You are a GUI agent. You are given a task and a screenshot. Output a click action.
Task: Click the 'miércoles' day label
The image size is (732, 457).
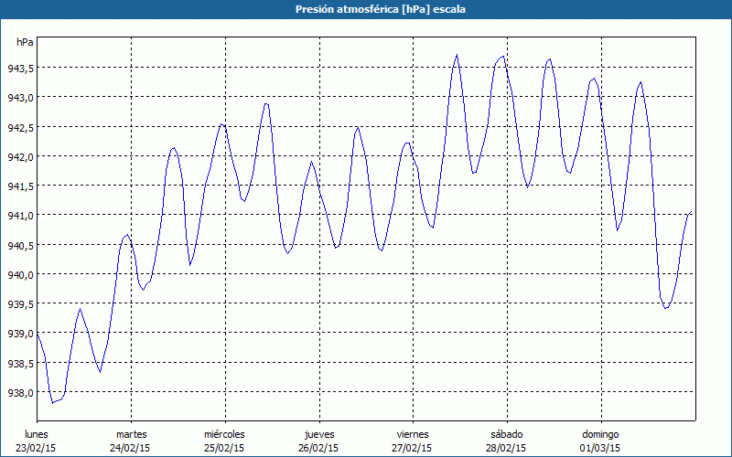click(x=224, y=433)
